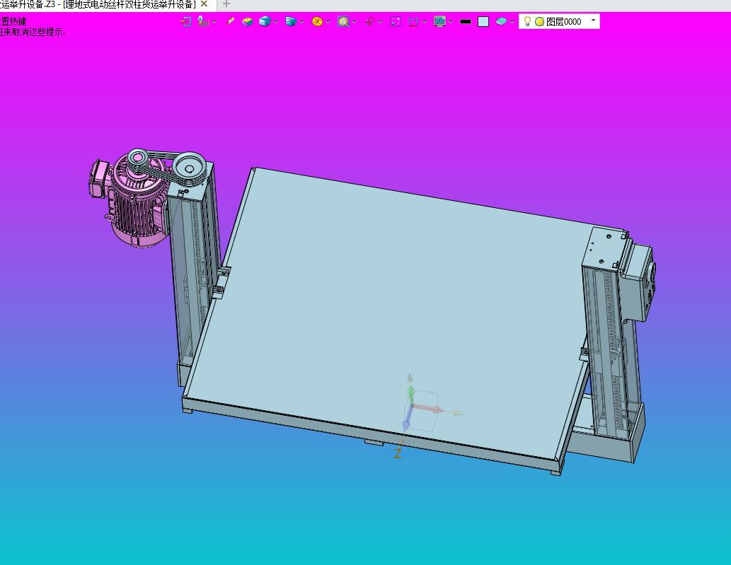Screen dimensions: 731x565
Task: Expand the teal layer plane dropdown arrow
Action: [512, 22]
